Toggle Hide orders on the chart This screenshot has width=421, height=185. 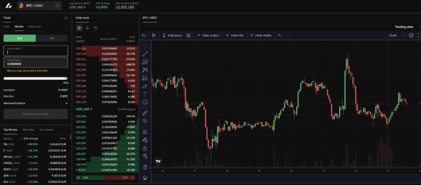208,35
